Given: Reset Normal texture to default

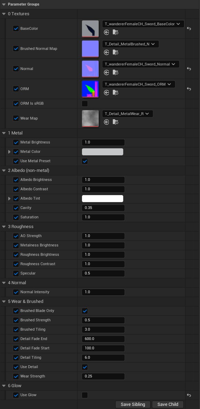Looking at the screenshot, I should (x=189, y=69).
